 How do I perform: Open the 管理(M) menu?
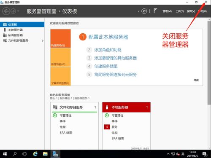coord(167,11)
